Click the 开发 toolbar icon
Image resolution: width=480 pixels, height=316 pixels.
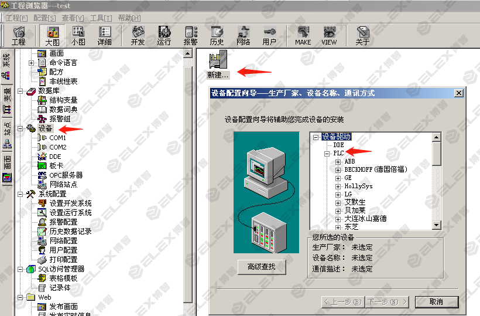click(x=138, y=35)
